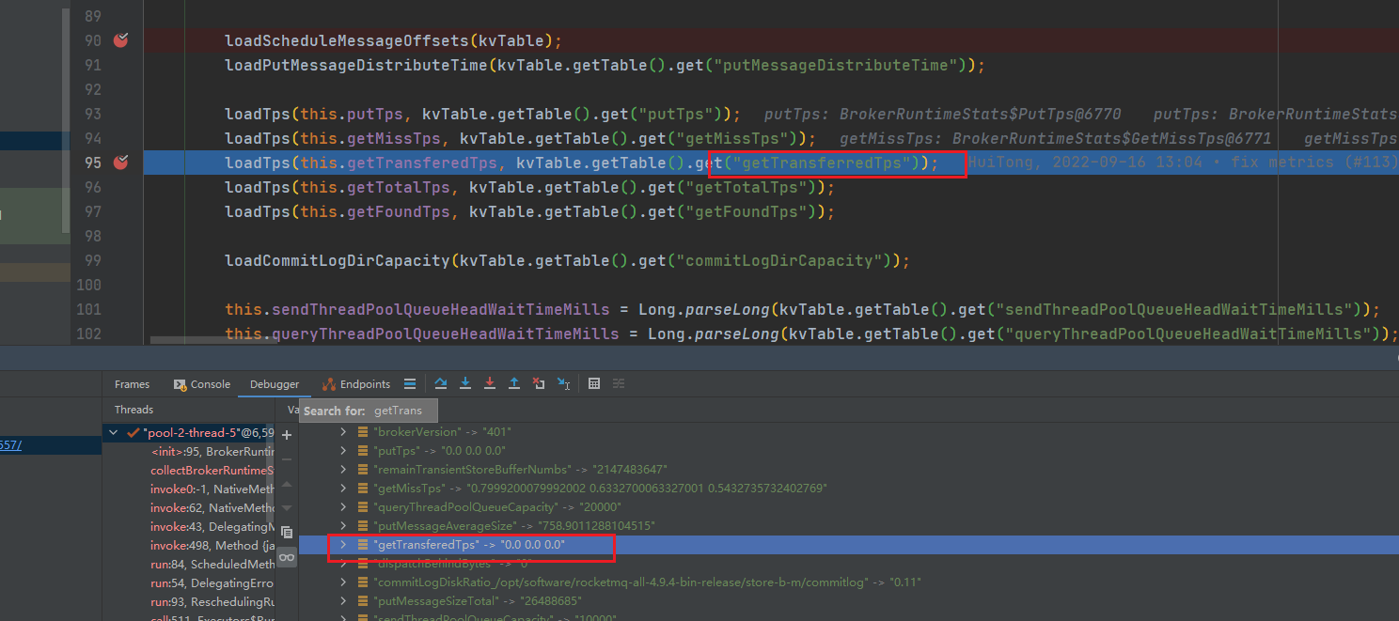Select the "run:84" stack frame

[212, 565]
